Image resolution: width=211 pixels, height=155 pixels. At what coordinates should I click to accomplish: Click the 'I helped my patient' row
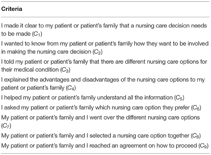click(x=93, y=98)
